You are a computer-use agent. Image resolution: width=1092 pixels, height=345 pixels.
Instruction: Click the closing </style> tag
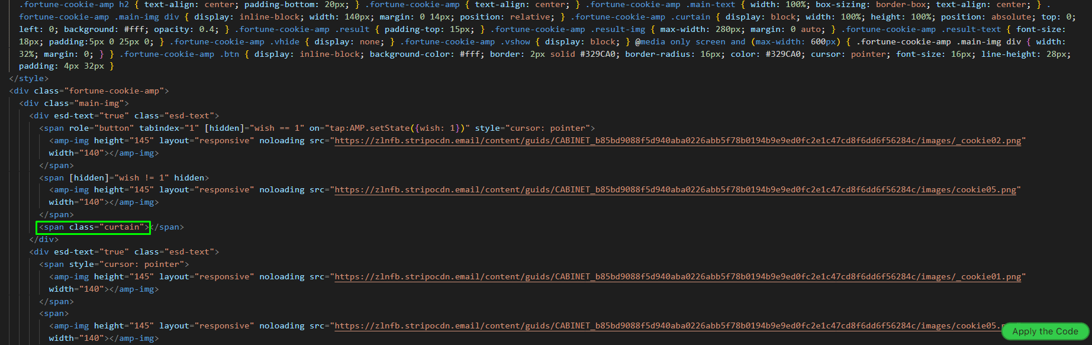29,79
